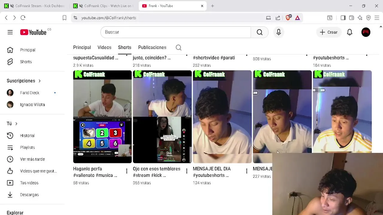Click the Brave shields lion icon

coord(288,18)
